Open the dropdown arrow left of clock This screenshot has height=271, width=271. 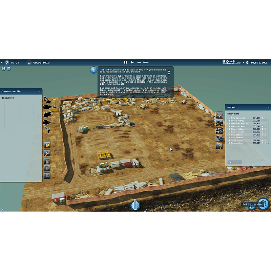[2, 63]
